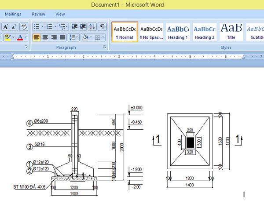The image size is (264, 204).
Task: Click the Grow Font icon
Action: pyautogui.click(x=6, y=27)
